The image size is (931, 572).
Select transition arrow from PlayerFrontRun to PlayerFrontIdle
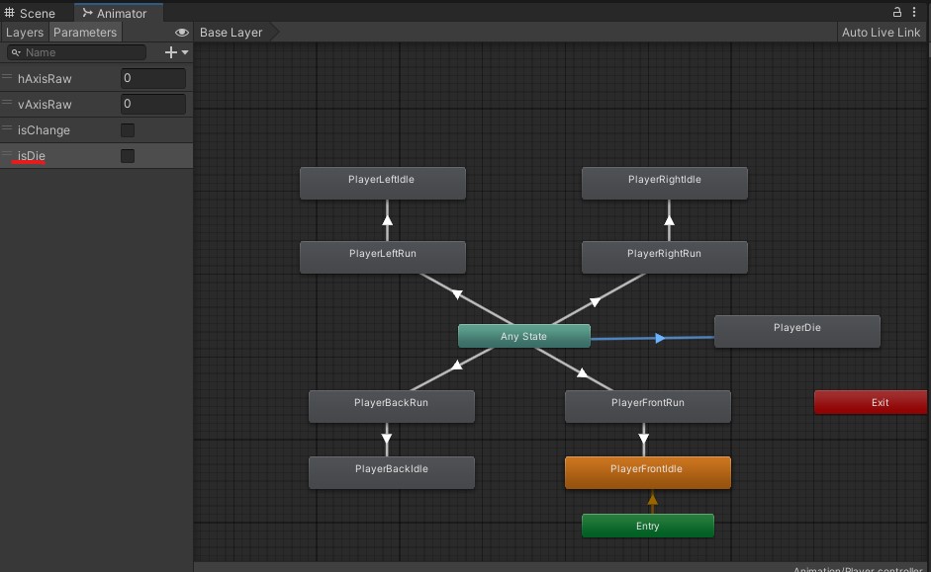click(x=644, y=440)
